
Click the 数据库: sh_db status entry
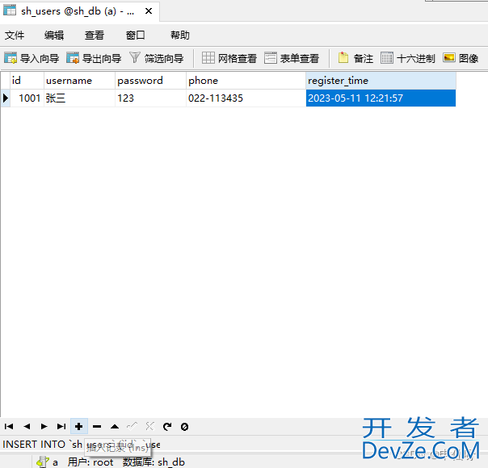[x=154, y=462]
